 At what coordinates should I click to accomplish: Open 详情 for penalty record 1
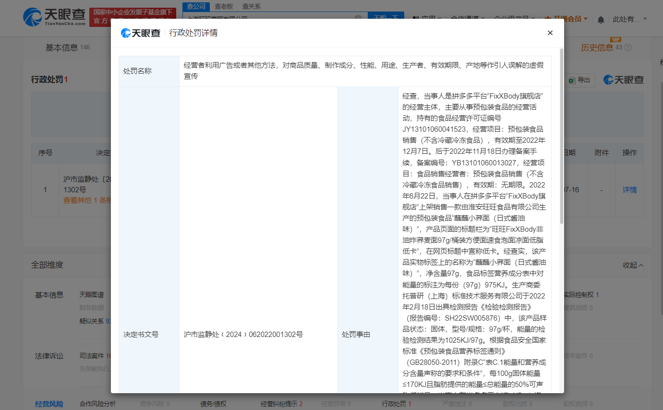click(629, 189)
